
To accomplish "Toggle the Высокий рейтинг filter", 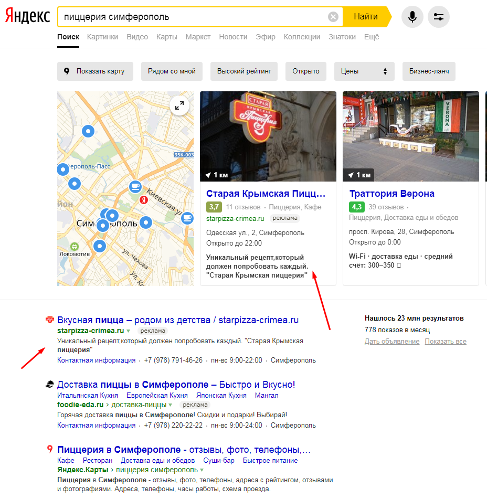I will tap(244, 71).
